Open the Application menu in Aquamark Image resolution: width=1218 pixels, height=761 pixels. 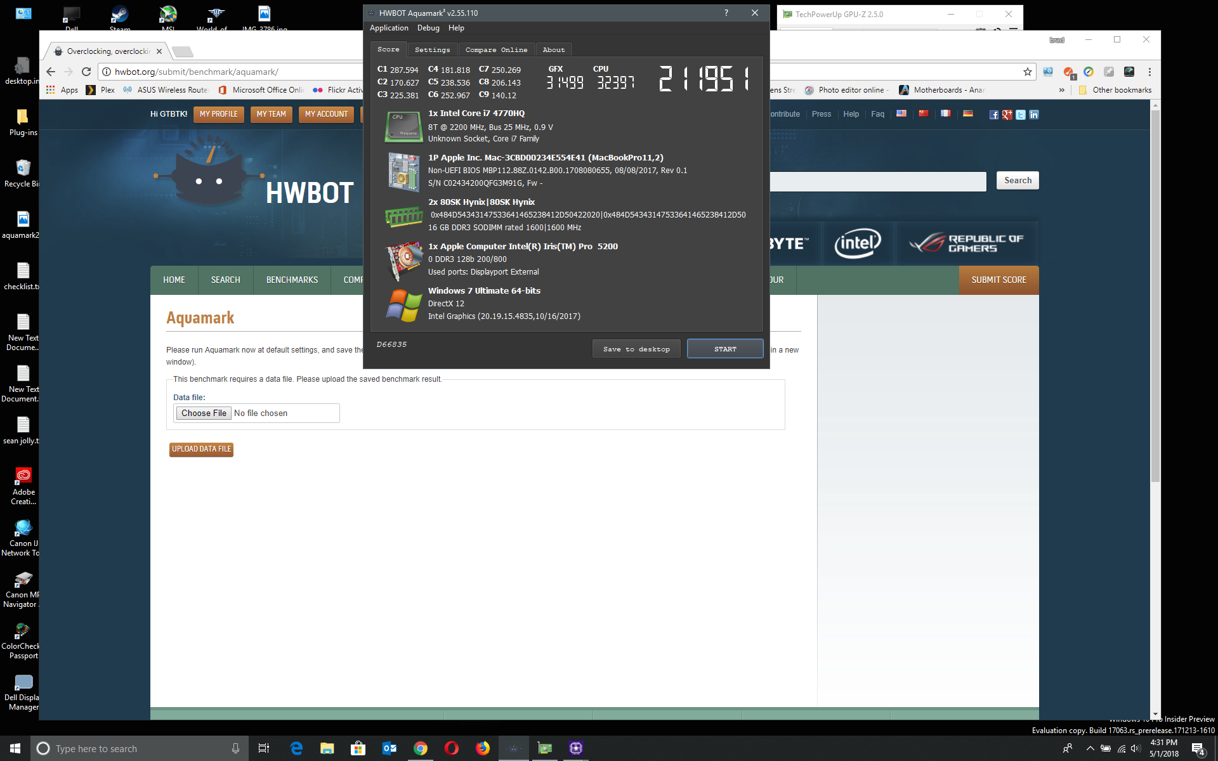point(389,28)
